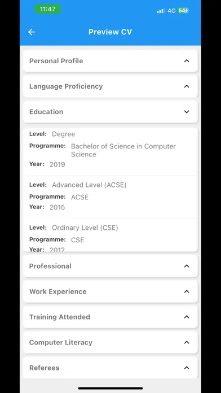
Task: Go back using the arrow icon
Action: point(32,32)
